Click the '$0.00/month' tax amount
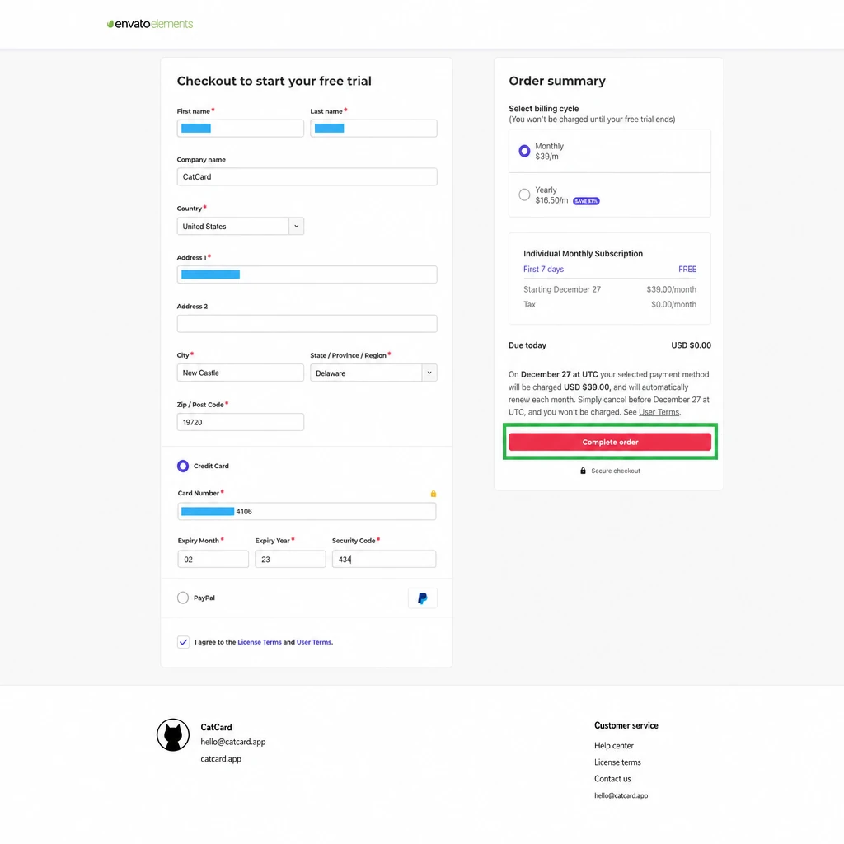 tap(674, 305)
